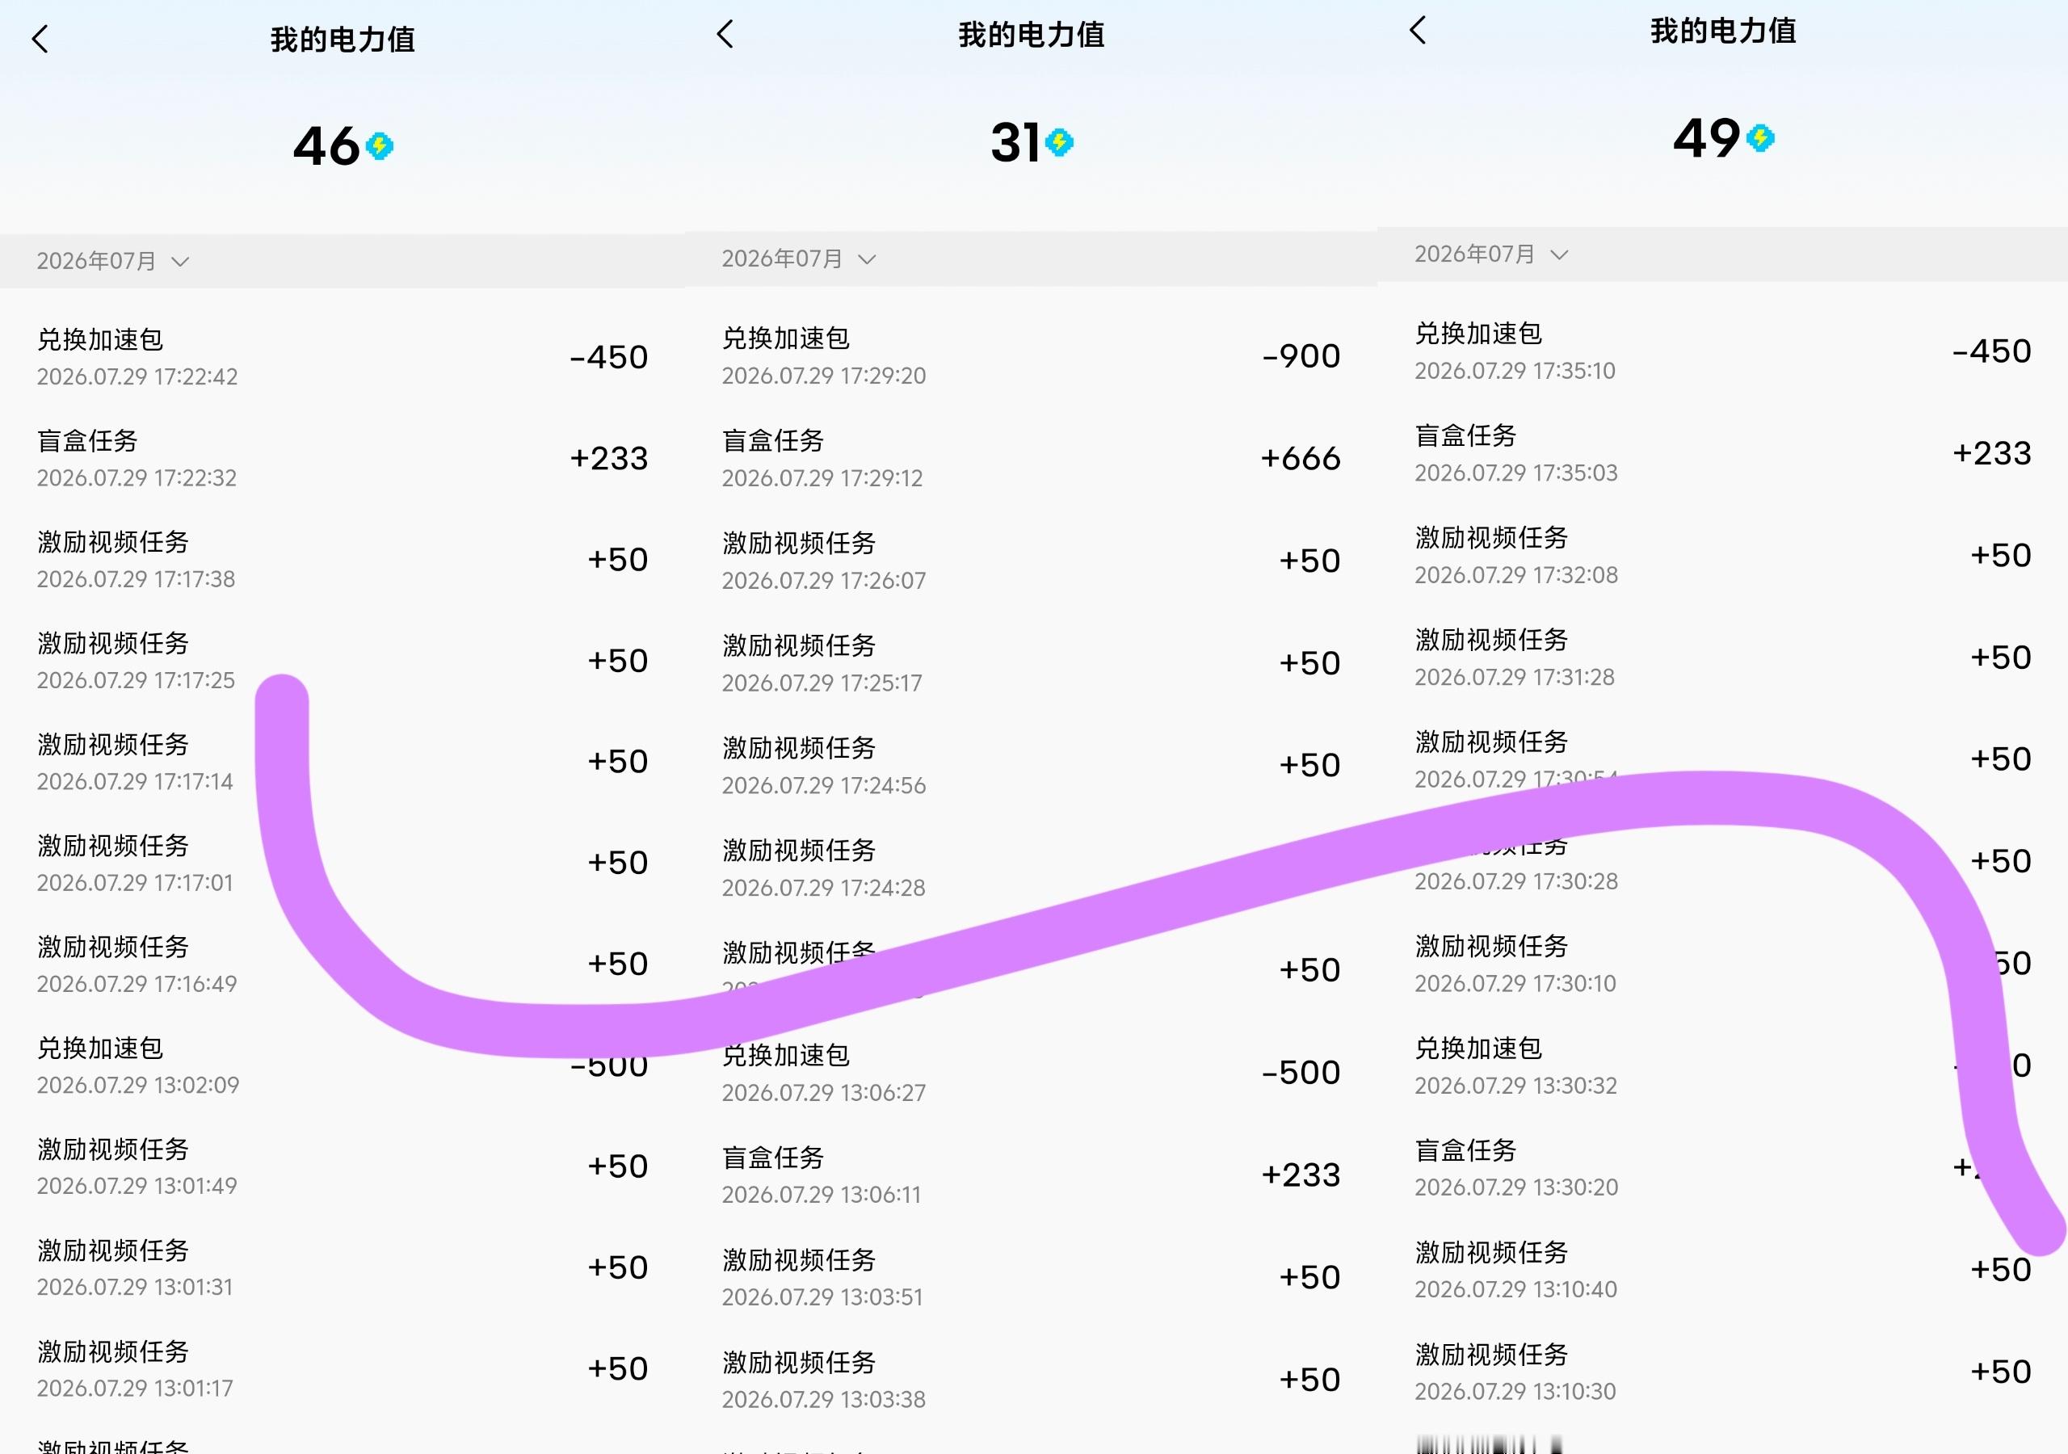2068x1454 pixels.
Task: Select the 激励视频任务 entry at 17:25:17
Action: pyautogui.click(x=1032, y=664)
